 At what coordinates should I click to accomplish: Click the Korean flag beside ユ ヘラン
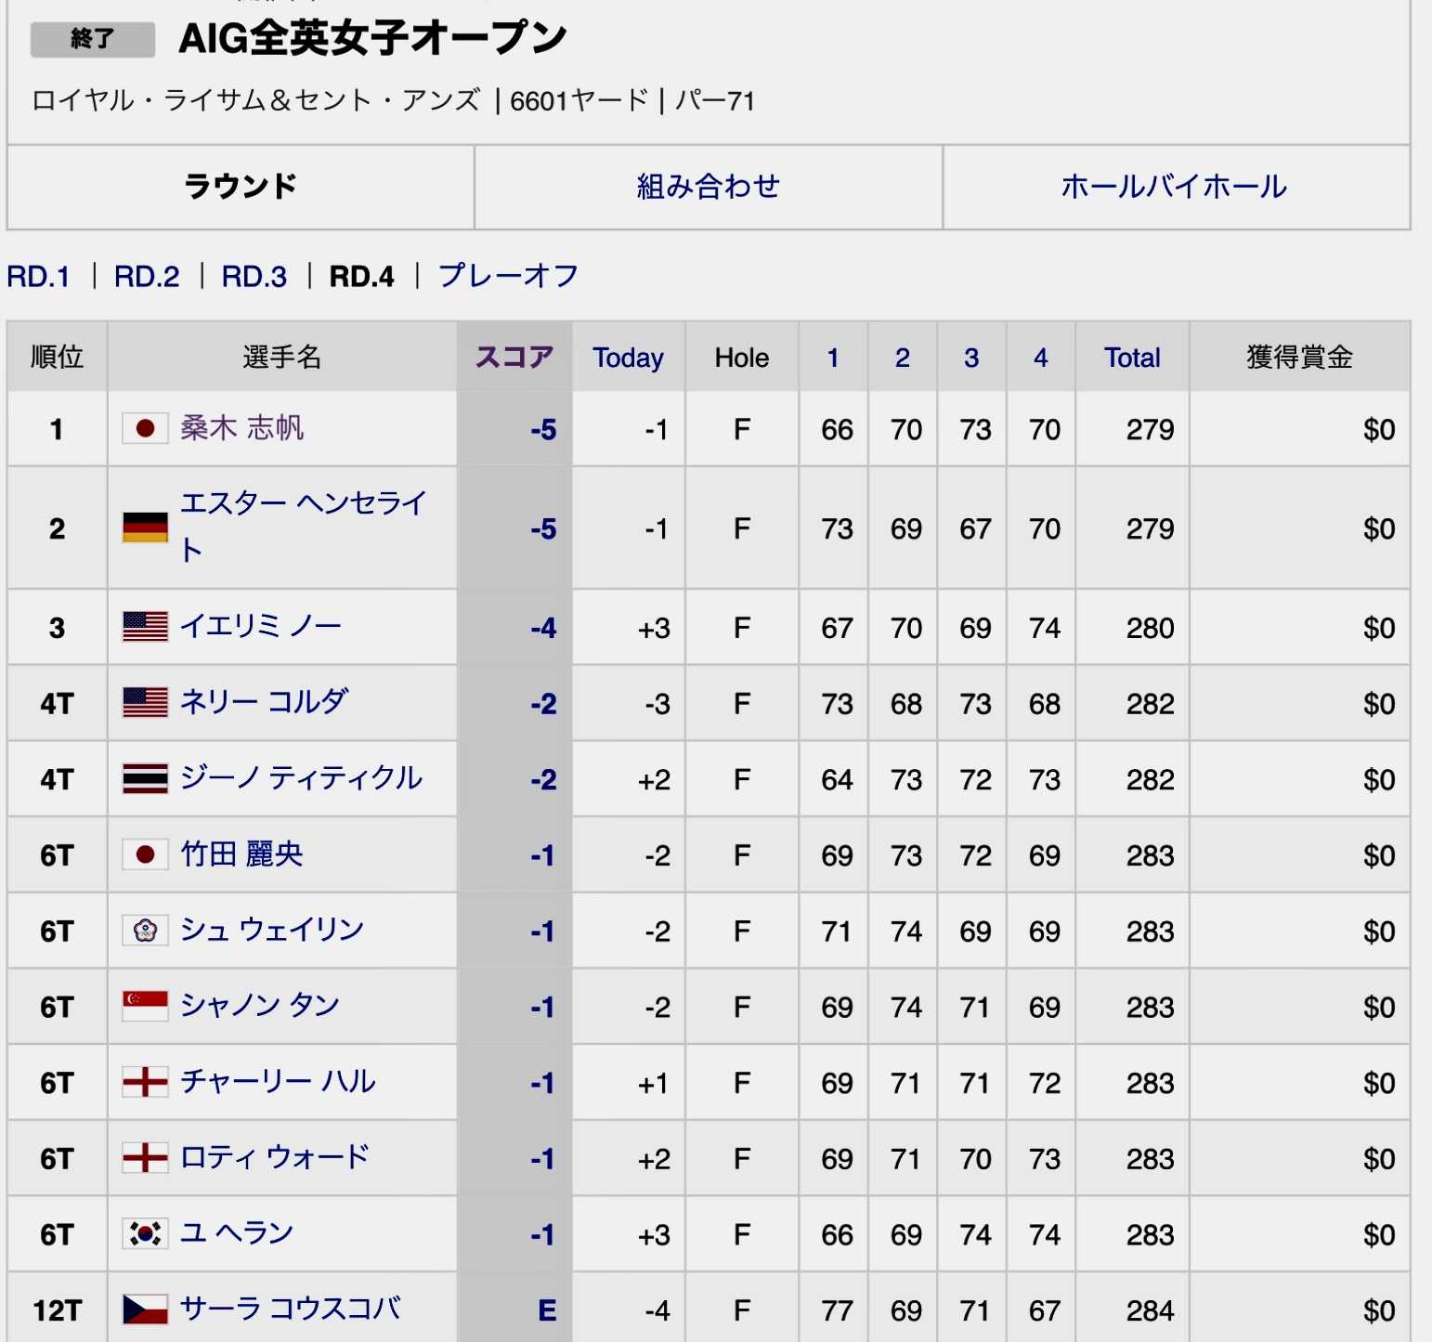coord(145,1233)
